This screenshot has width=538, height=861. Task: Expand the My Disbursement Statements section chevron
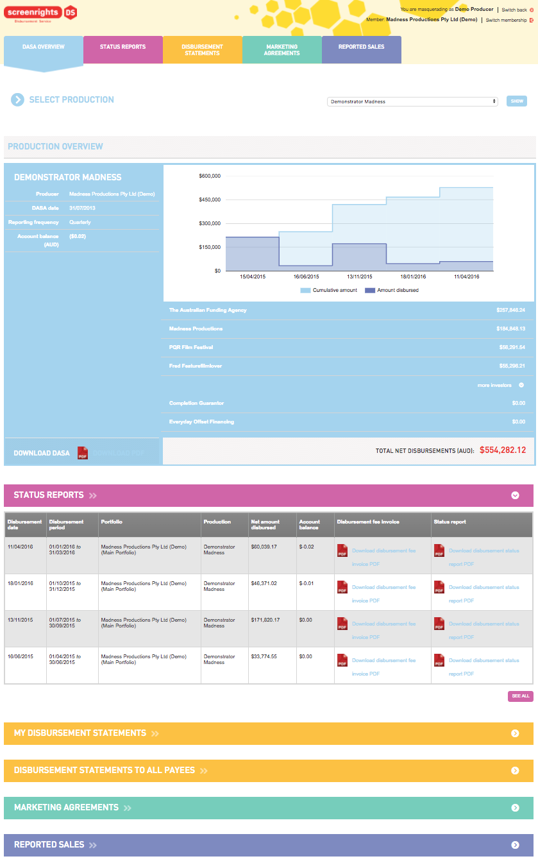click(x=515, y=733)
